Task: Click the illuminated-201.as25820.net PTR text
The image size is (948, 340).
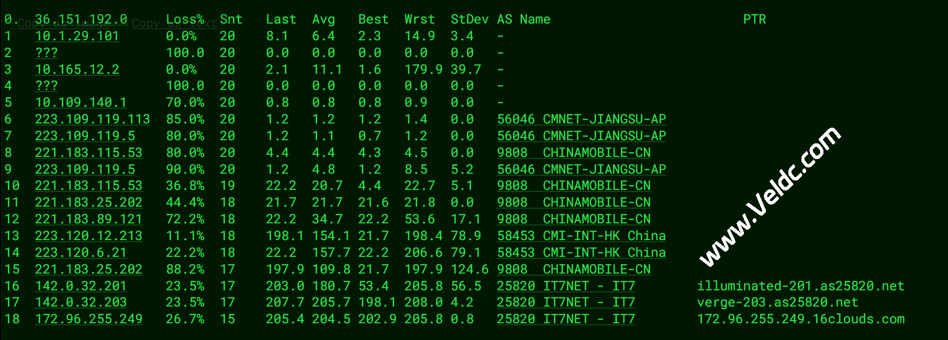Action: [x=800, y=286]
